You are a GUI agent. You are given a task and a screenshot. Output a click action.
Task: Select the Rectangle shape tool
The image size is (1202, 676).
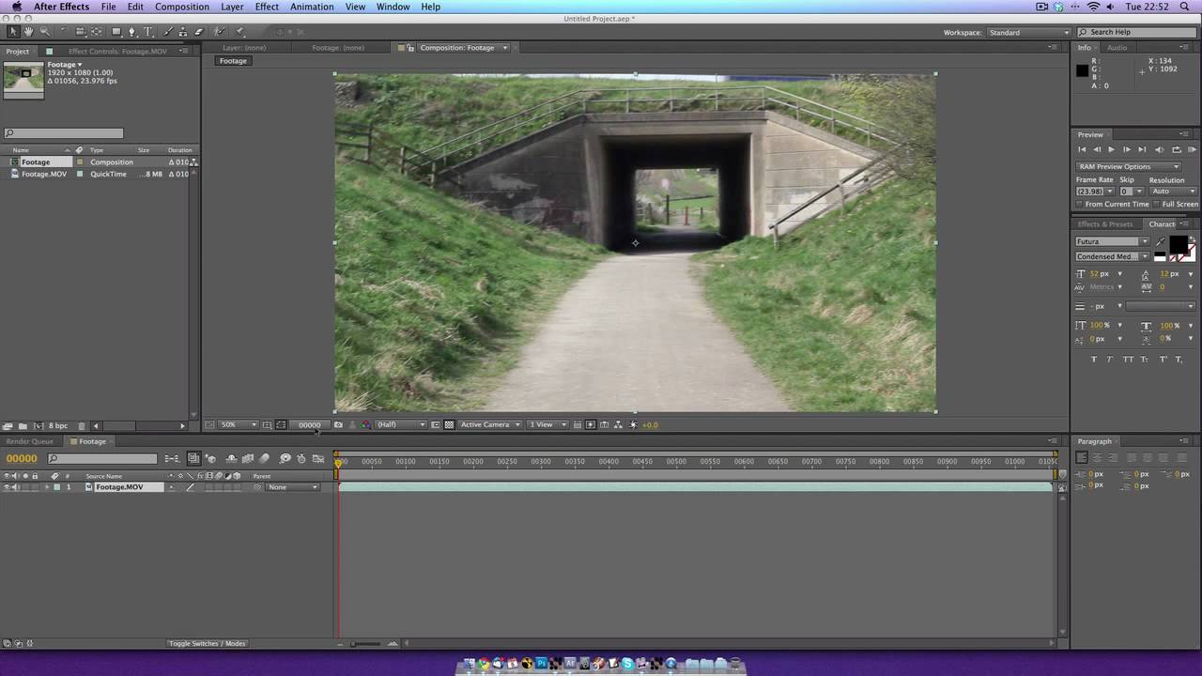116,32
